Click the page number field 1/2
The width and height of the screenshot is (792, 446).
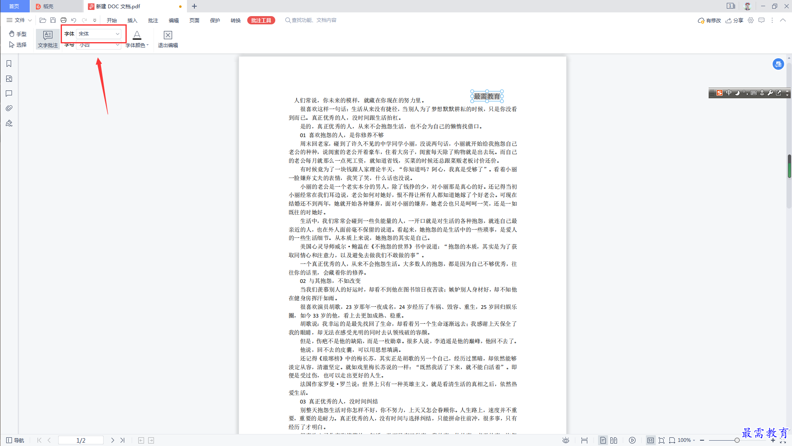(x=81, y=440)
